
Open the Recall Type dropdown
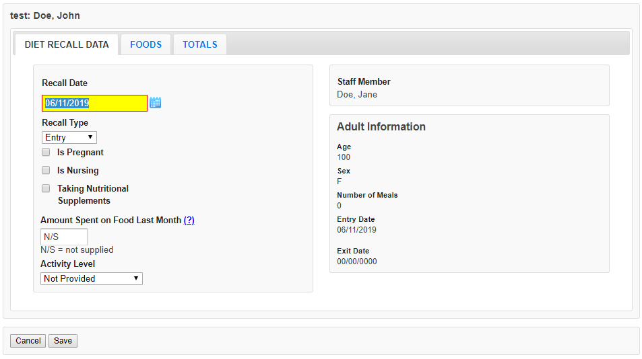point(69,138)
